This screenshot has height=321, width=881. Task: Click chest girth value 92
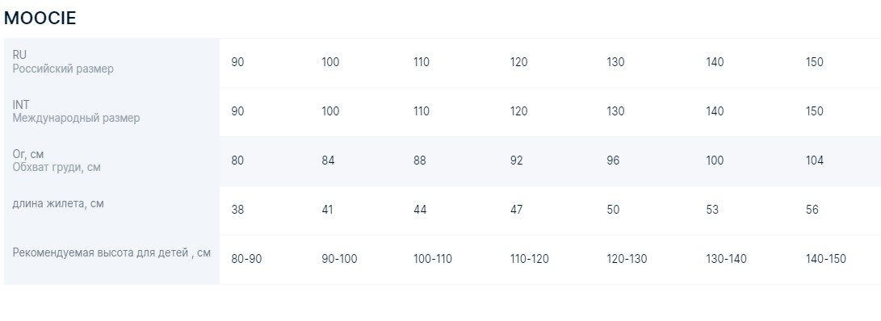(516, 160)
